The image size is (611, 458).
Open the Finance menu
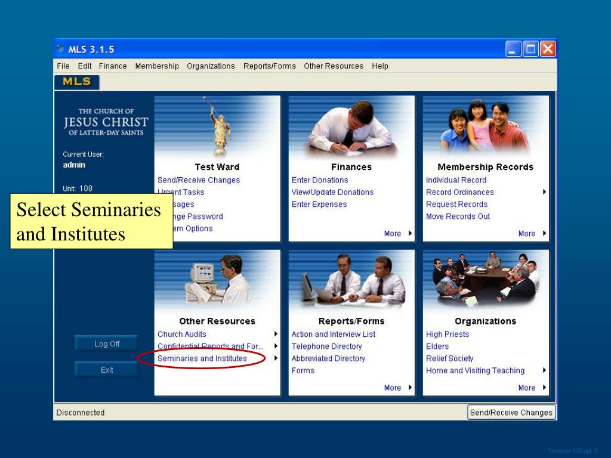click(113, 66)
